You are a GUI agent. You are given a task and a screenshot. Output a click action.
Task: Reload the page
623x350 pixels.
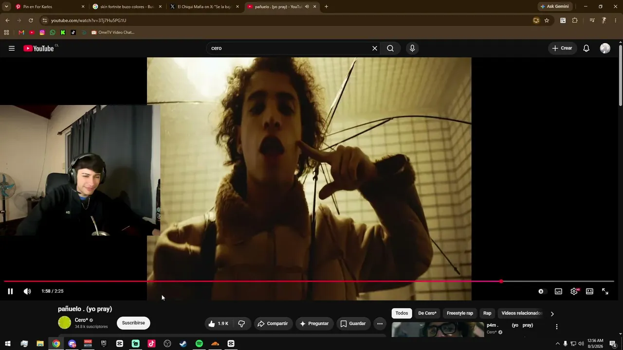point(31,20)
